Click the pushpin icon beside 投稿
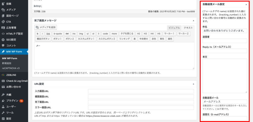Viewport: 253px width, 122px height. pos(3,4)
